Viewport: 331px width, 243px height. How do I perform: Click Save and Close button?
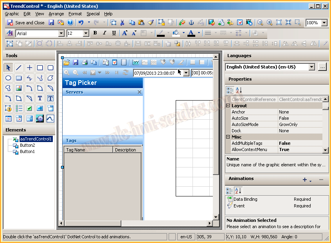click(26, 23)
